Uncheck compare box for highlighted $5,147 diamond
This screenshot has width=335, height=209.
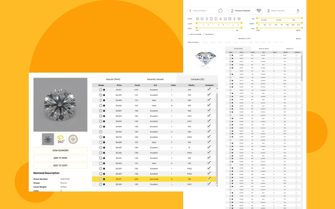pyautogui.click(x=209, y=179)
